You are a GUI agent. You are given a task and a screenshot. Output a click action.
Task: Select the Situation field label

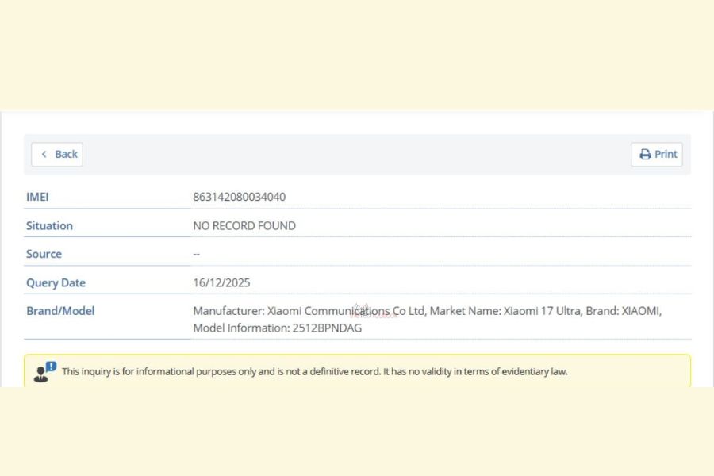point(49,225)
